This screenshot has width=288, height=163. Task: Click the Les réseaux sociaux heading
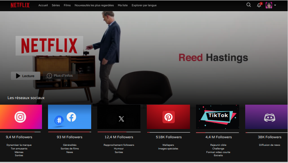[x=26, y=98]
